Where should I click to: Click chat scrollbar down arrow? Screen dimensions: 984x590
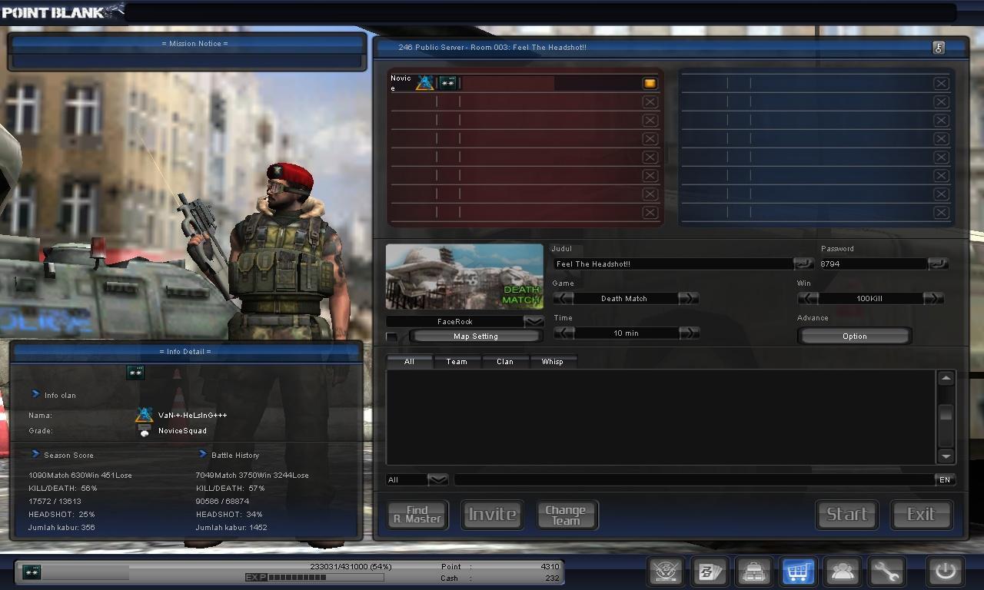946,456
